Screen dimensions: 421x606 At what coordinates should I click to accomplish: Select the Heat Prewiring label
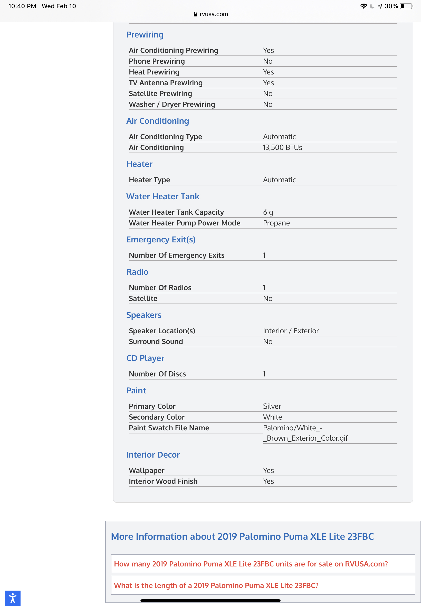154,72
